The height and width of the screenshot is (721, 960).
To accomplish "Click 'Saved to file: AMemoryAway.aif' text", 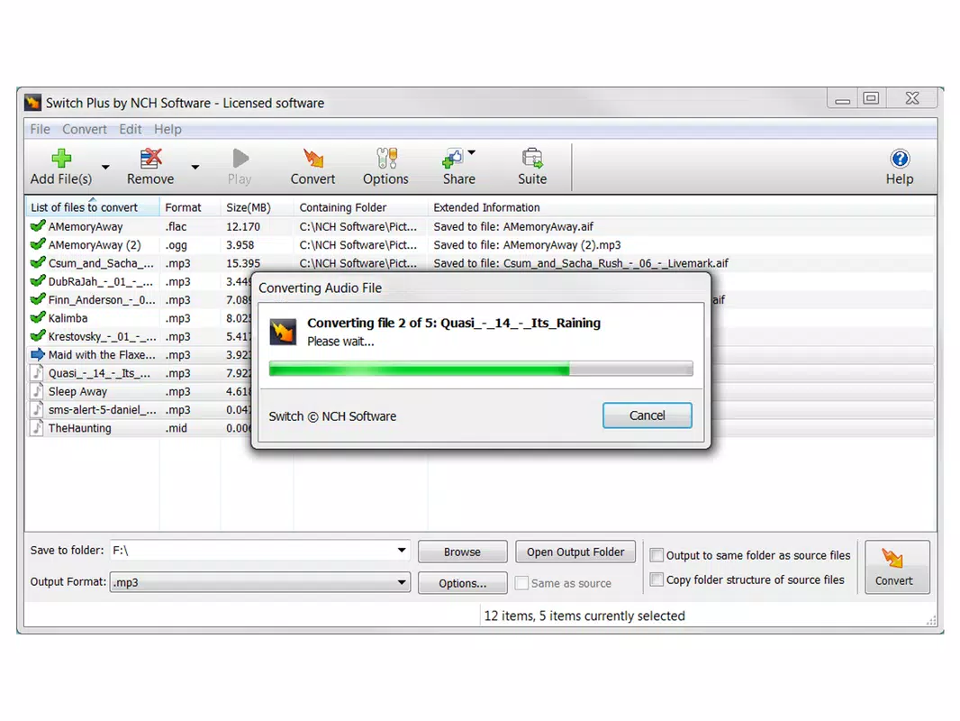I will coord(513,226).
